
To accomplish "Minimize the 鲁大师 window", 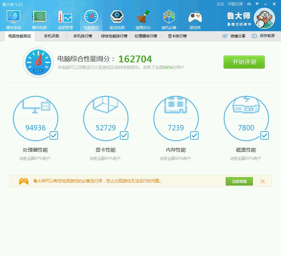I will coord(266,4).
